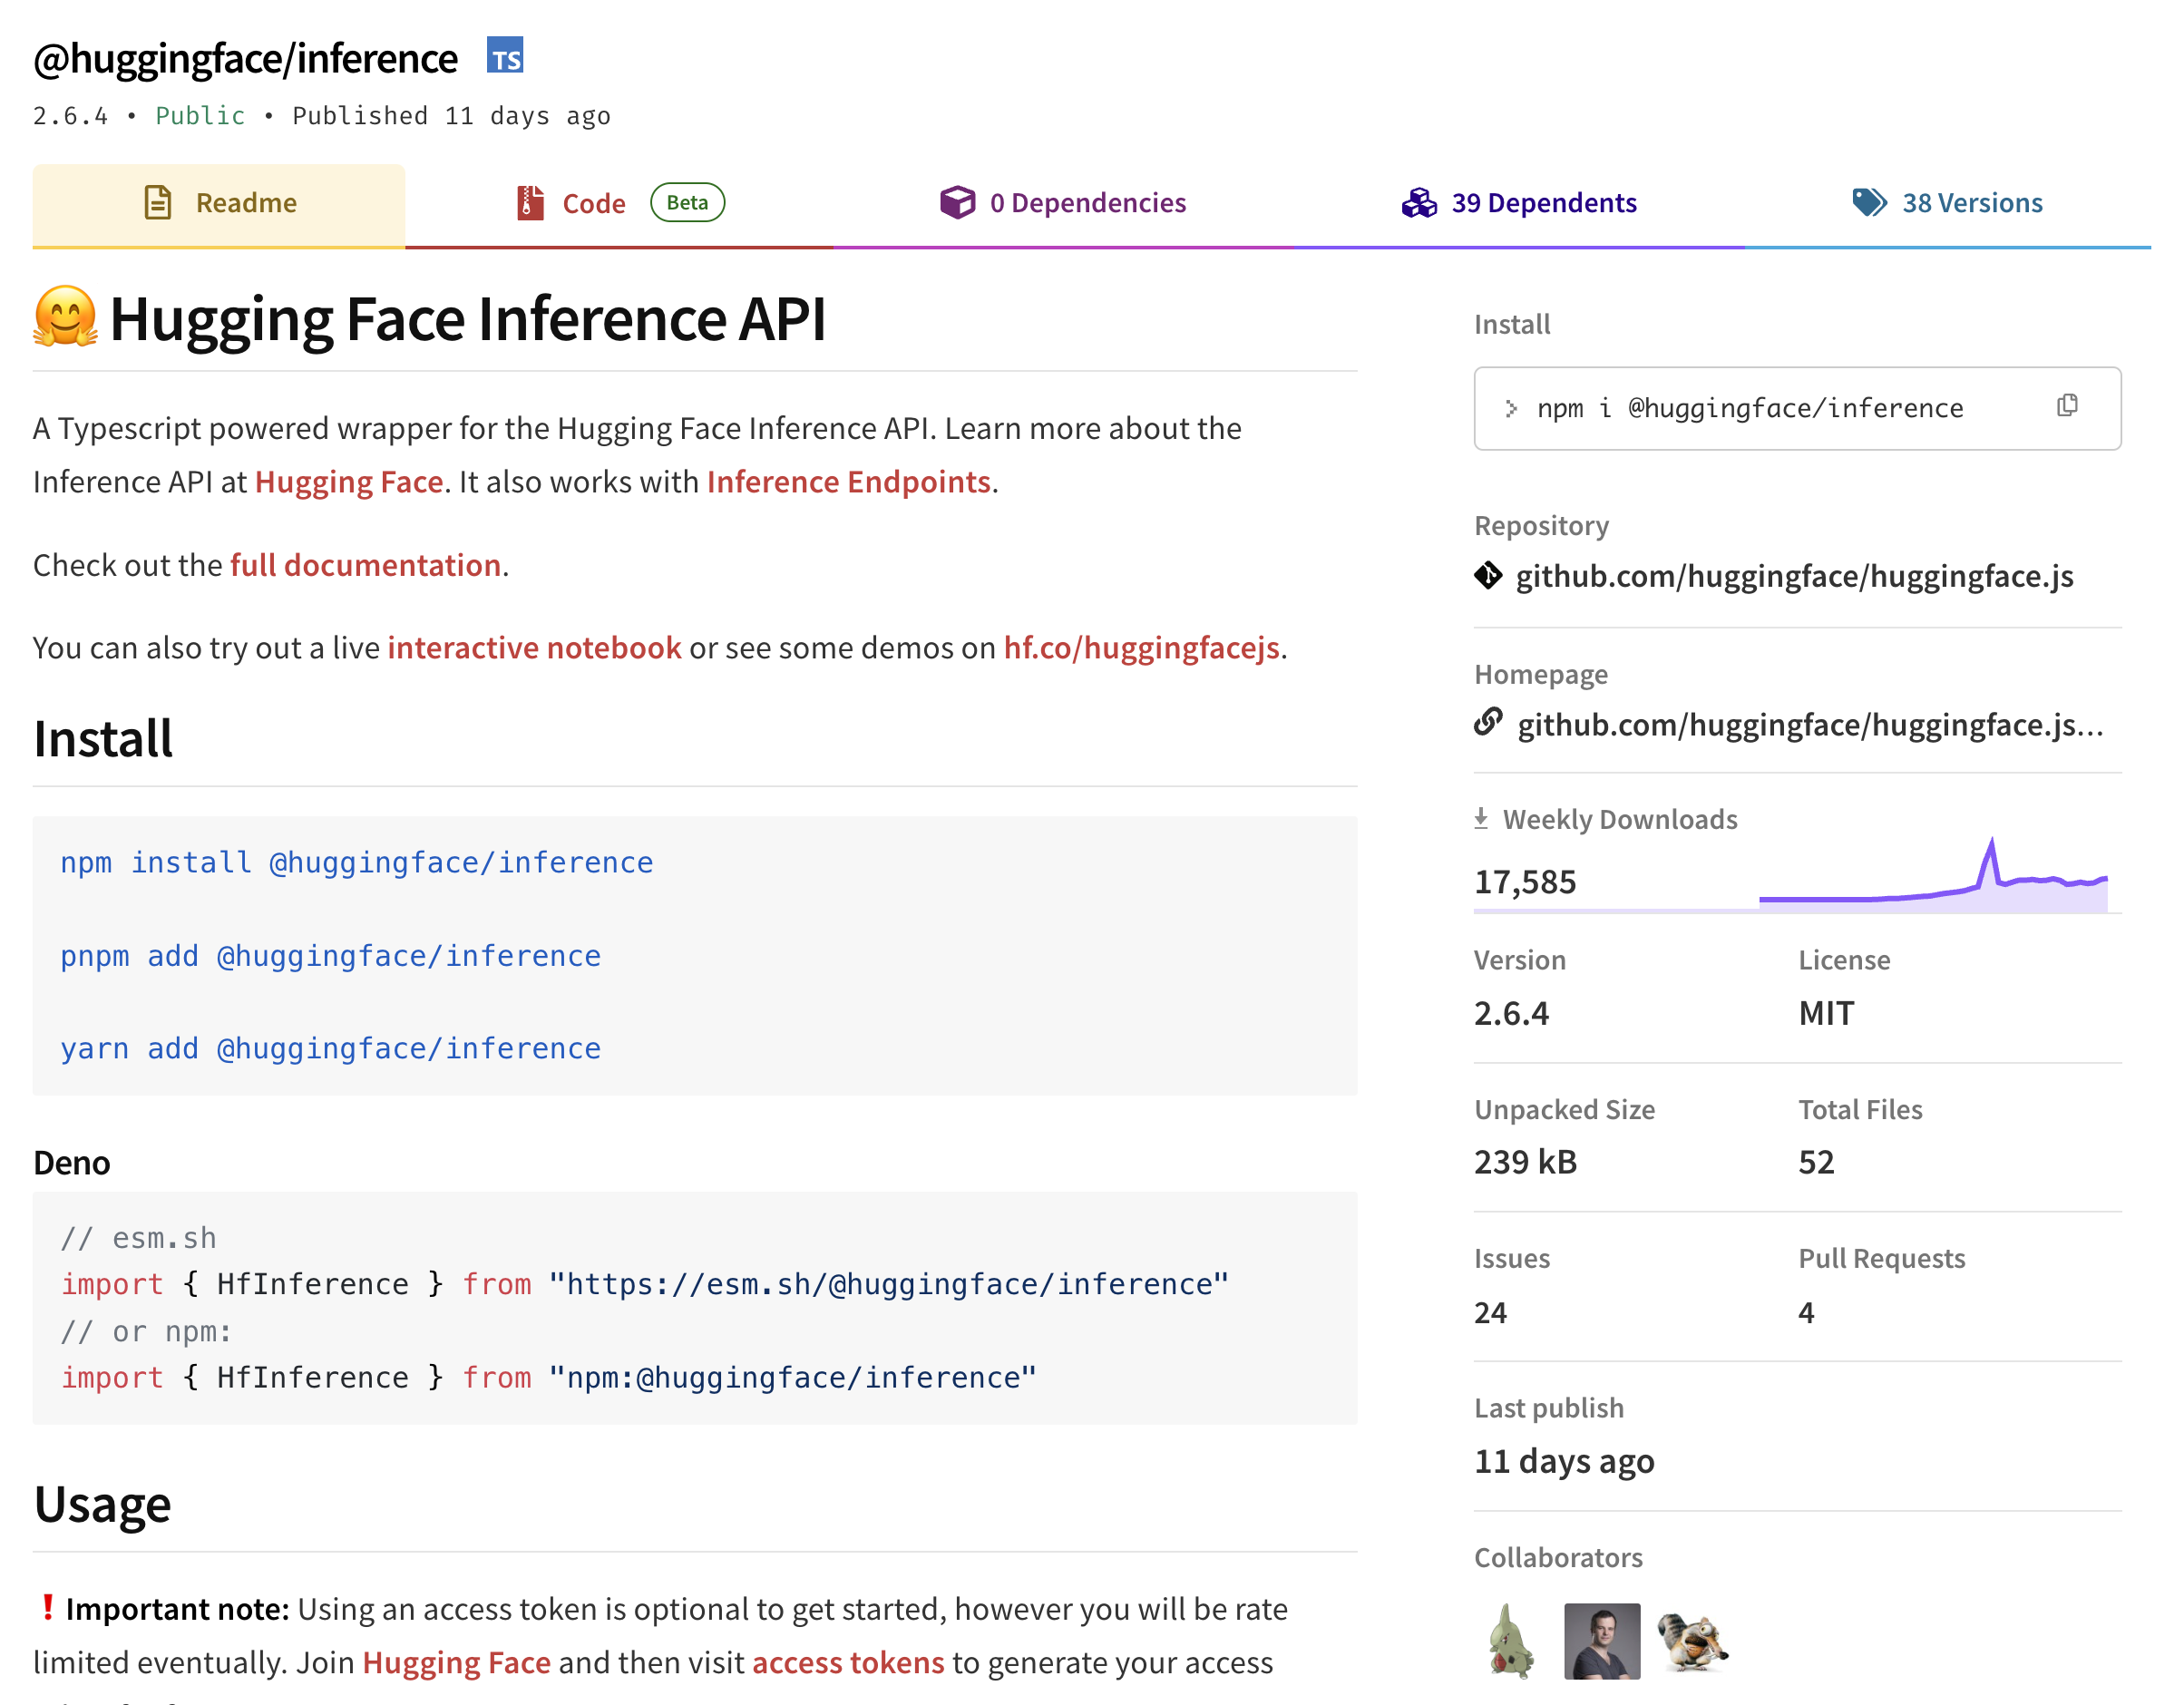Open the 38 Versions tab
Image resolution: width=2184 pixels, height=1705 pixels.
pyautogui.click(x=1948, y=204)
